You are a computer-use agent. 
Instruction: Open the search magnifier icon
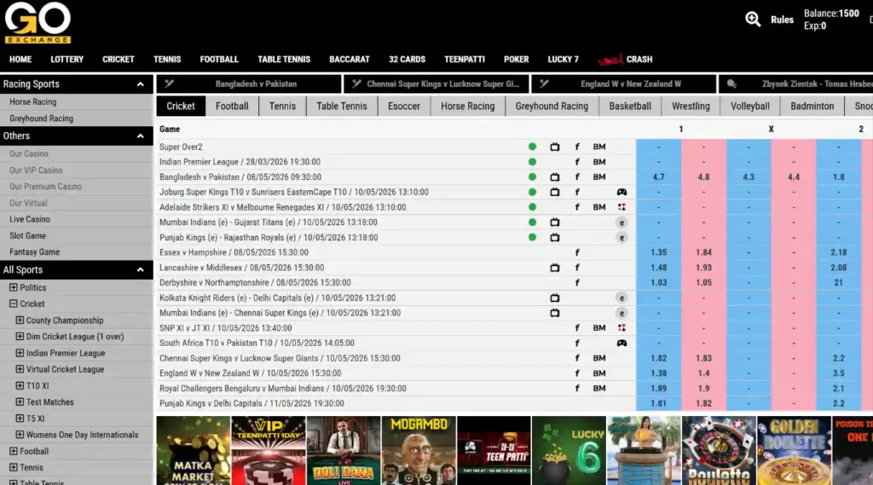(x=753, y=19)
